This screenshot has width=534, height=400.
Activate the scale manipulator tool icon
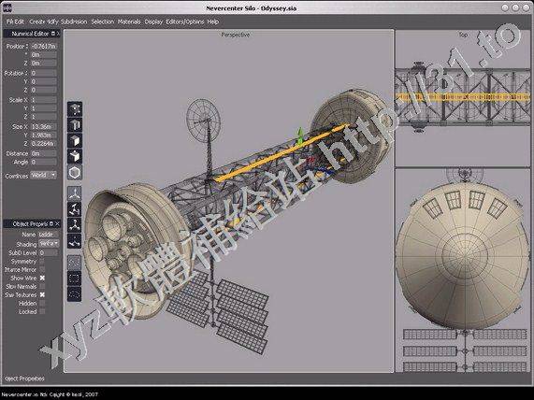(x=75, y=225)
